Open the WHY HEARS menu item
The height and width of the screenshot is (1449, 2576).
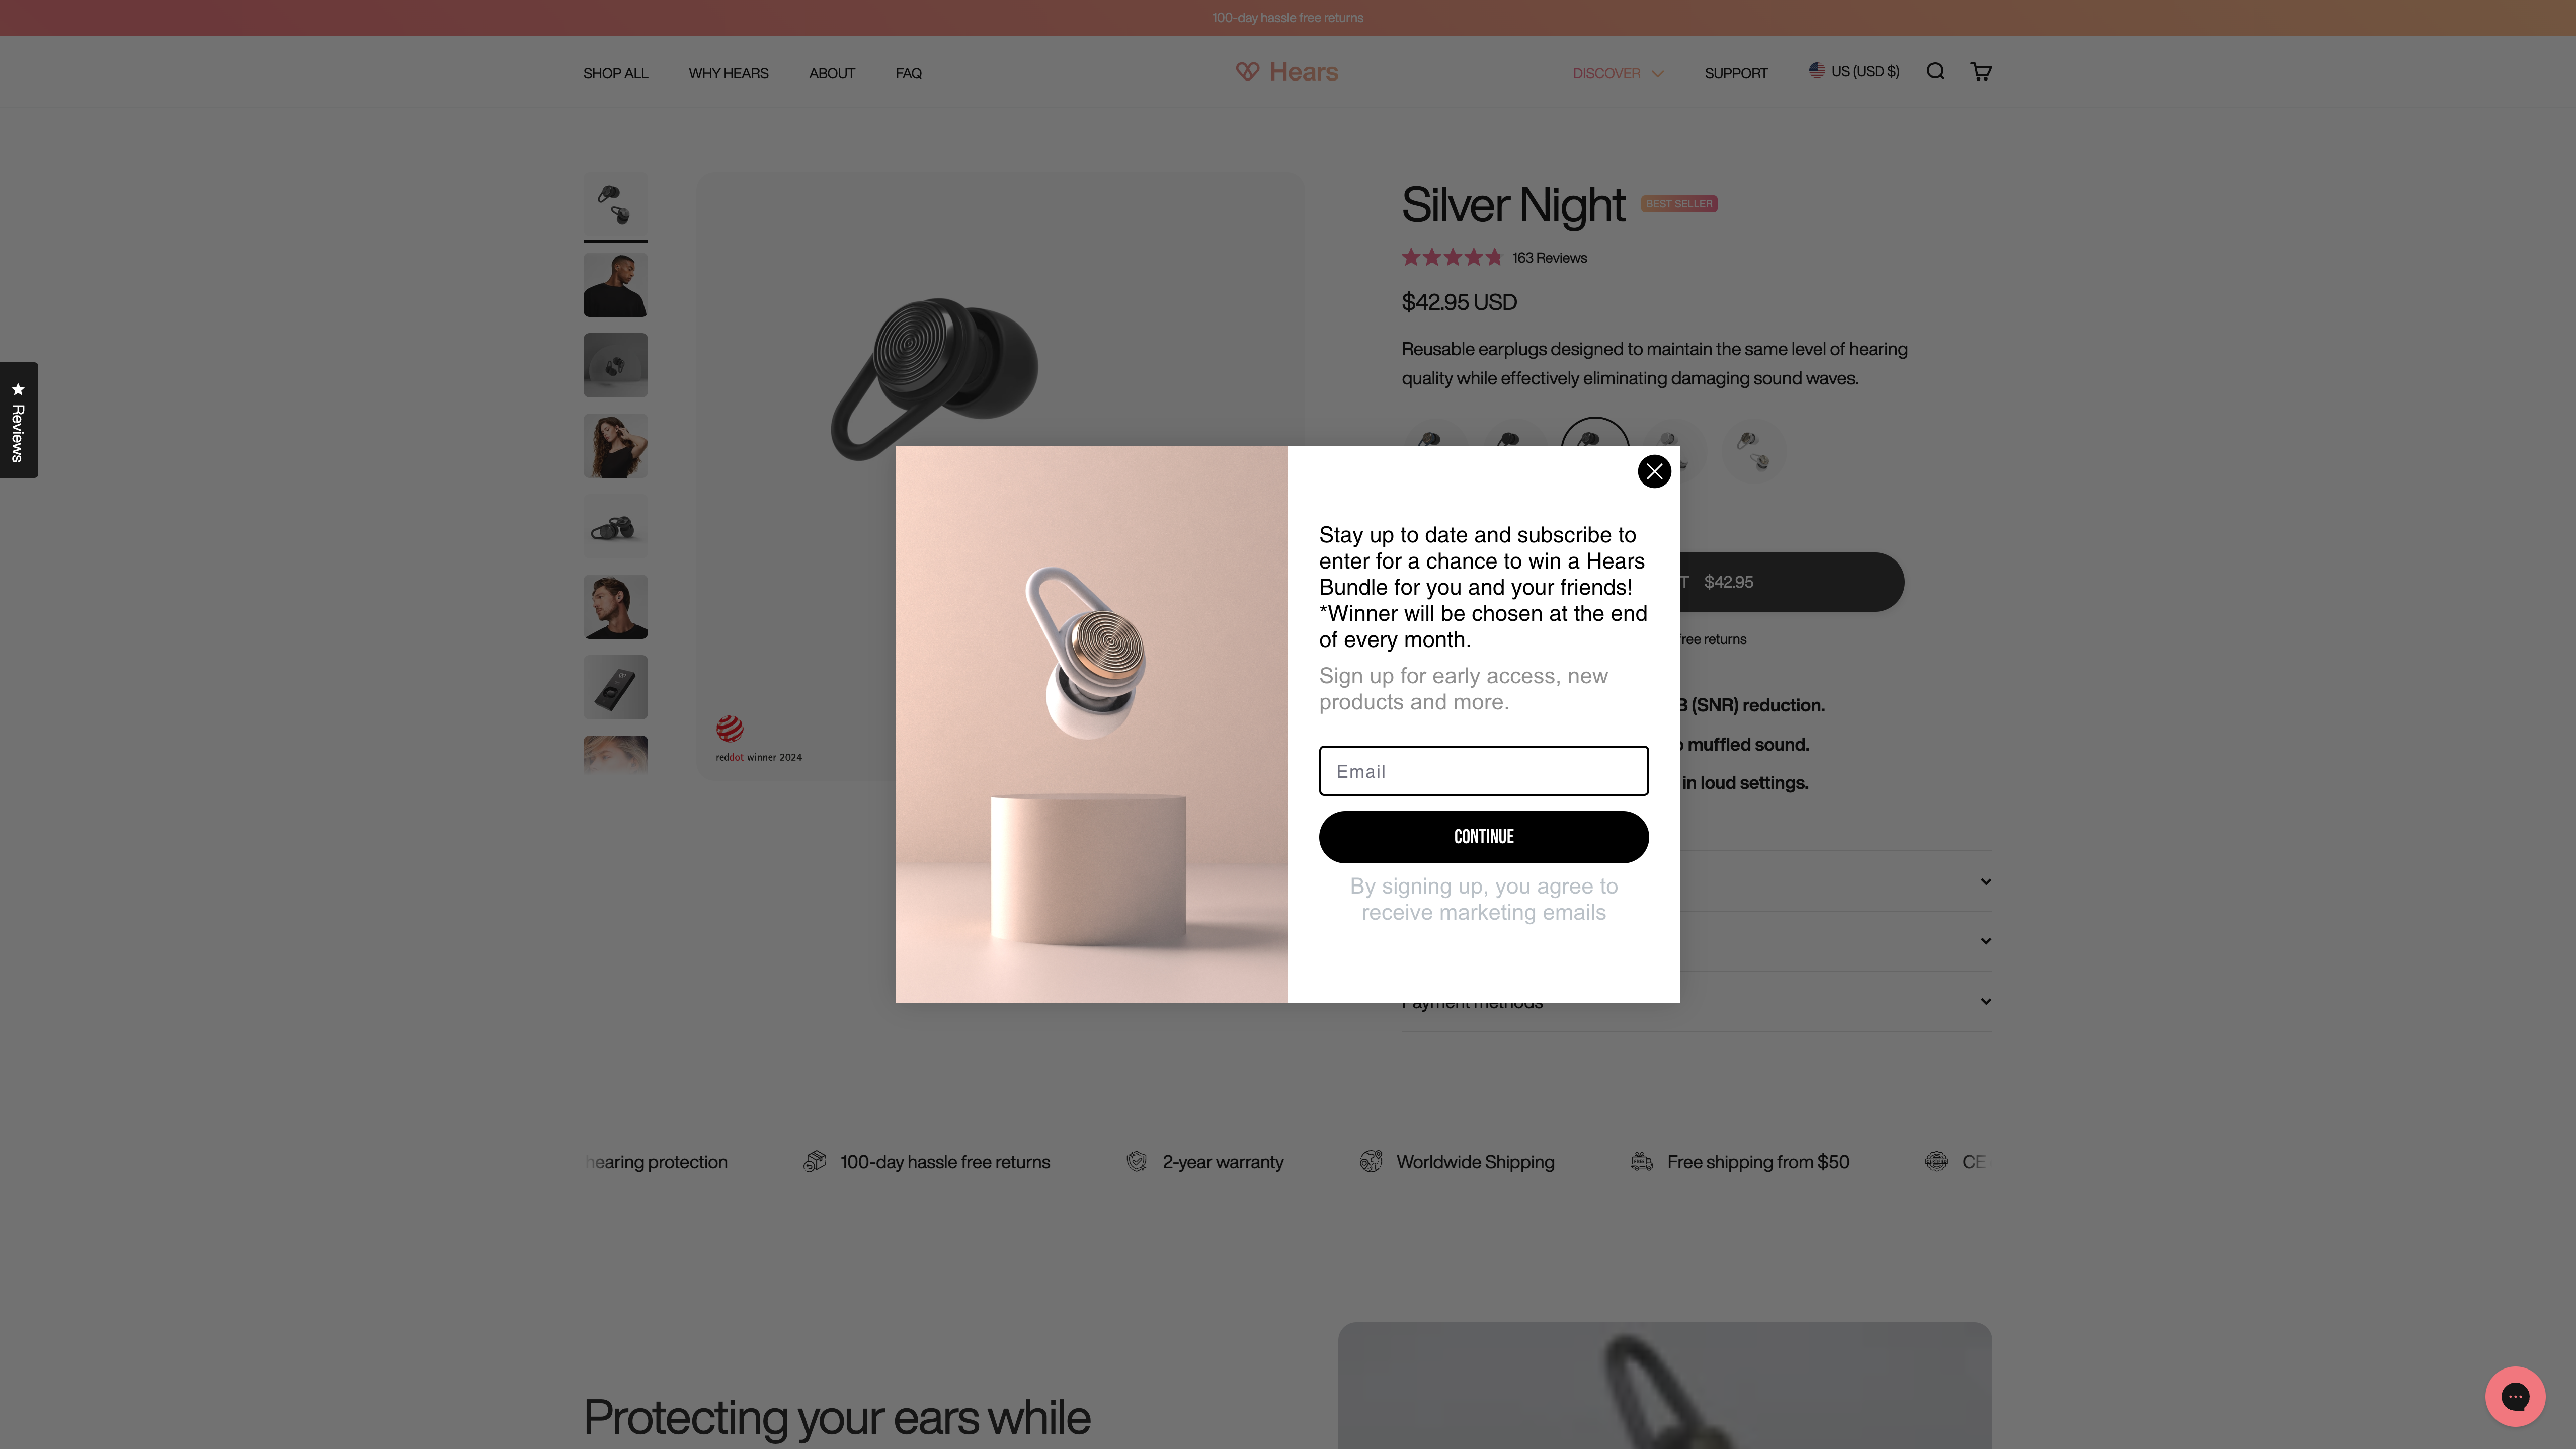coord(728,74)
